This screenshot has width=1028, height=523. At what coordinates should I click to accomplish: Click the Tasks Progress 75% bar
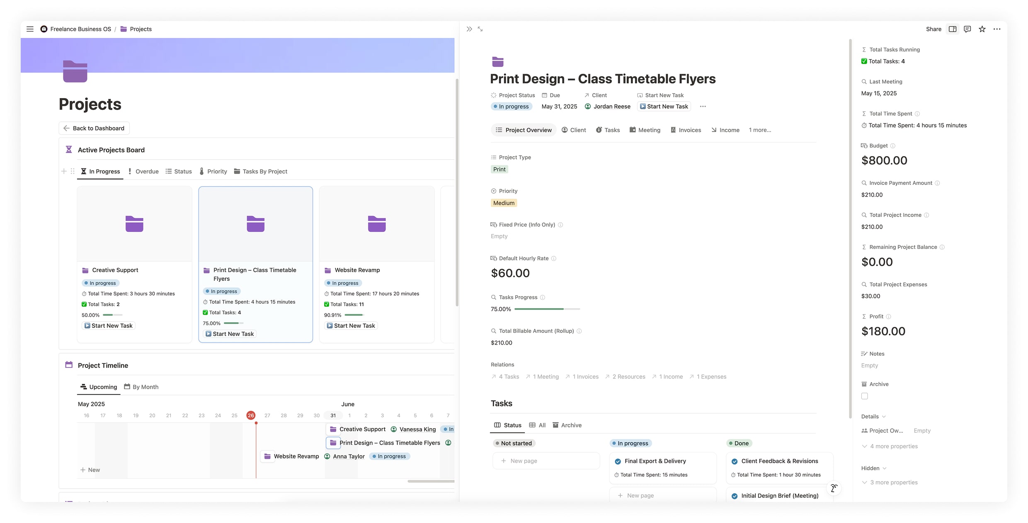pos(547,309)
